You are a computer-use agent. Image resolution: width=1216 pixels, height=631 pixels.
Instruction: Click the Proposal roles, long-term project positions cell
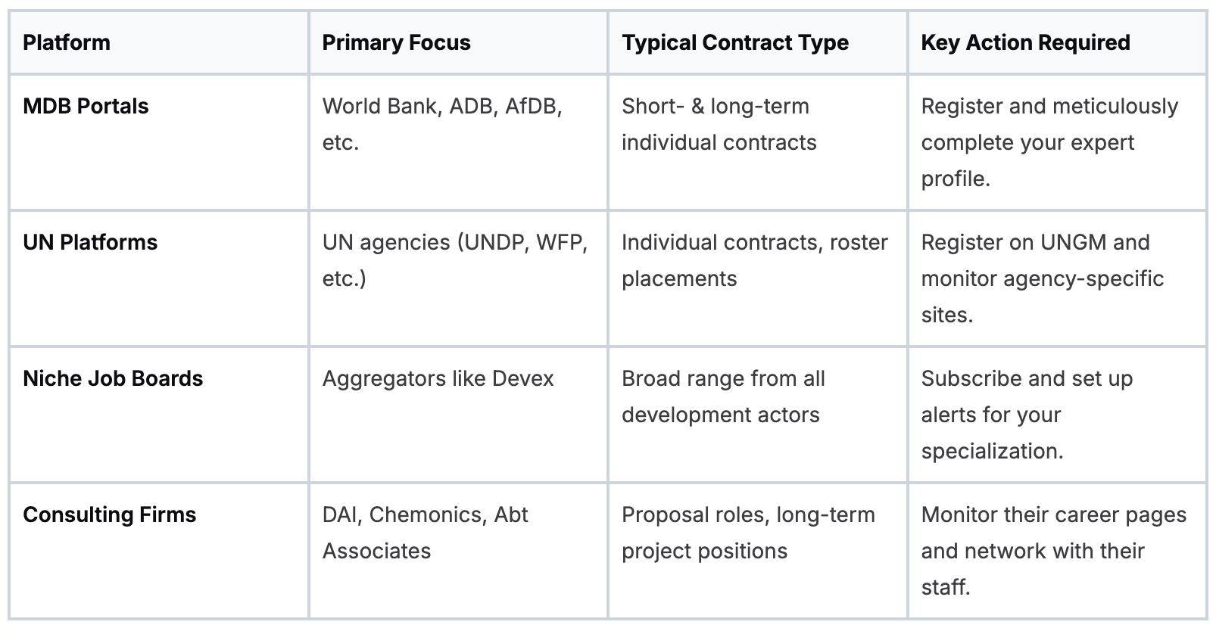click(x=747, y=533)
